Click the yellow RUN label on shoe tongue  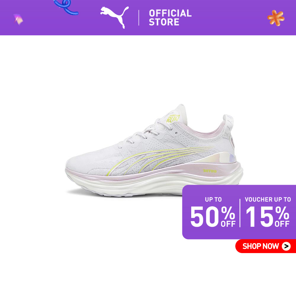[x=173, y=118]
